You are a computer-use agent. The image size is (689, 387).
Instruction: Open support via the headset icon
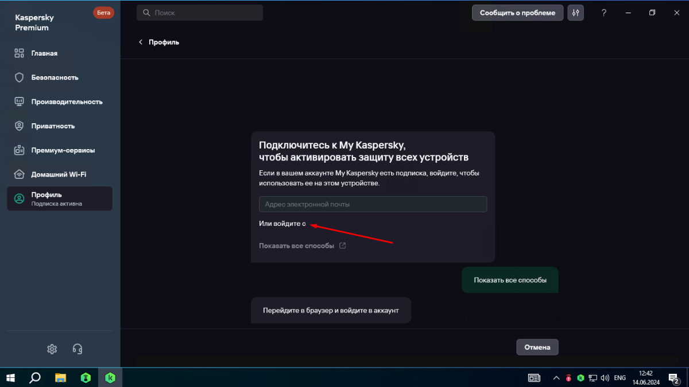coord(78,349)
